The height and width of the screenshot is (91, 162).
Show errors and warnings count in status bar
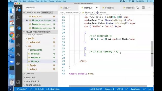pyautogui.click(x=39, y=89)
